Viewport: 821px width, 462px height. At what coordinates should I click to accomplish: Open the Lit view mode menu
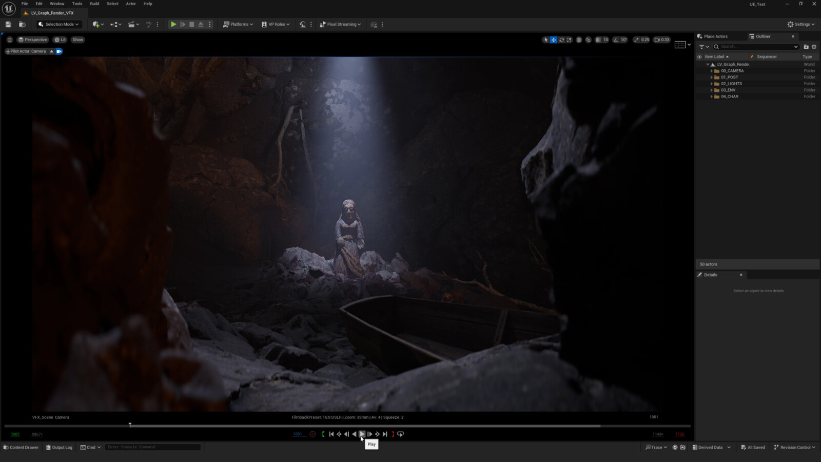click(60, 40)
